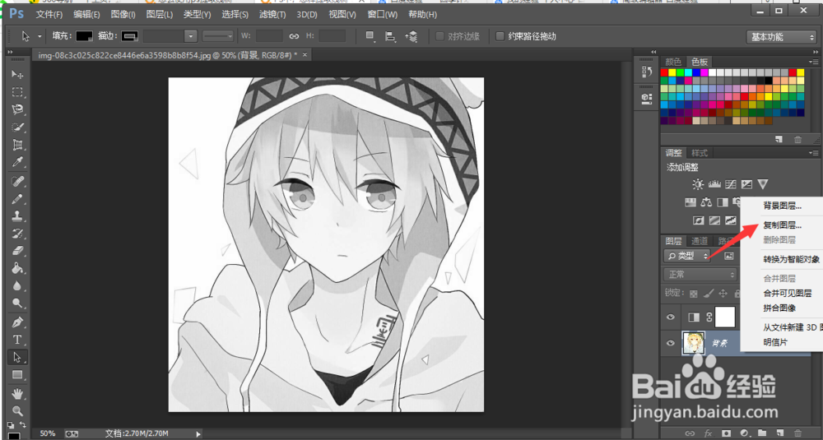The image size is (823, 440).
Task: Open the tool preset picker arrow
Action: tap(40, 37)
